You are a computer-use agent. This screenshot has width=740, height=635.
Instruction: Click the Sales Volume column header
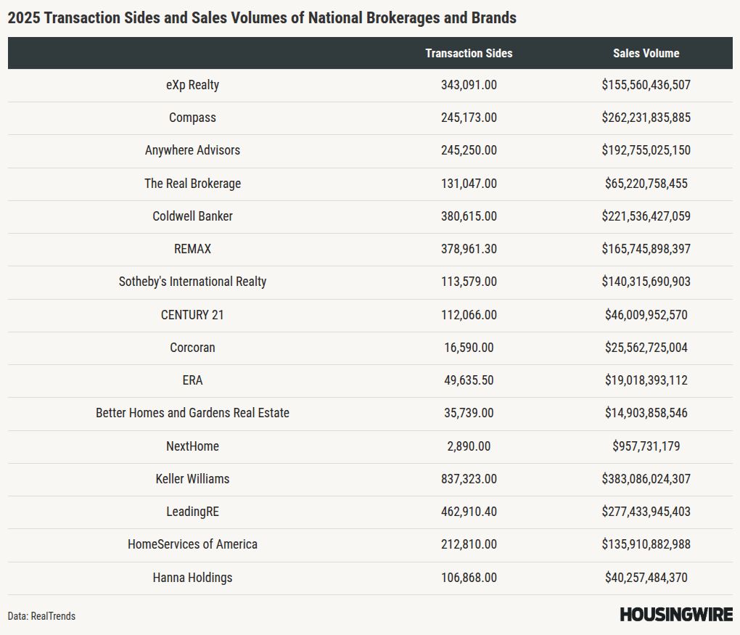(x=646, y=54)
